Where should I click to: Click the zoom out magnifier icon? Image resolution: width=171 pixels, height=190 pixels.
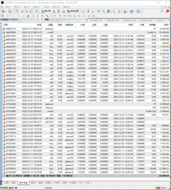(x=103, y=11)
